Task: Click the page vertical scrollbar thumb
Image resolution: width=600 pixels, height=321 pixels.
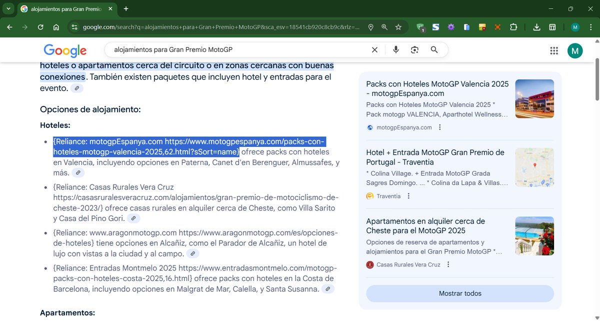Action: coord(596,80)
